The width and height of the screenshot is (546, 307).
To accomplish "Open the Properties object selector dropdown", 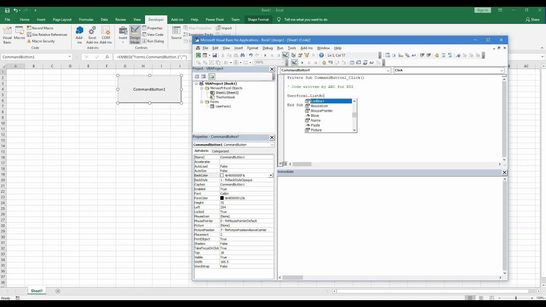I will click(272, 145).
